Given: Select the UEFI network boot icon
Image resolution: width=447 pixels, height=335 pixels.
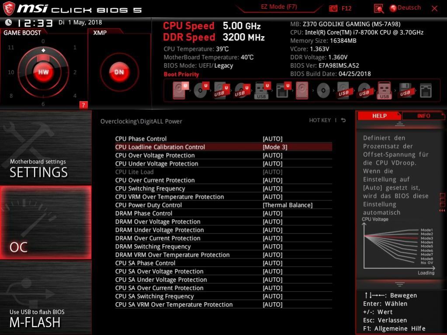Looking at the screenshot, I should pyautogui.click(x=283, y=90).
